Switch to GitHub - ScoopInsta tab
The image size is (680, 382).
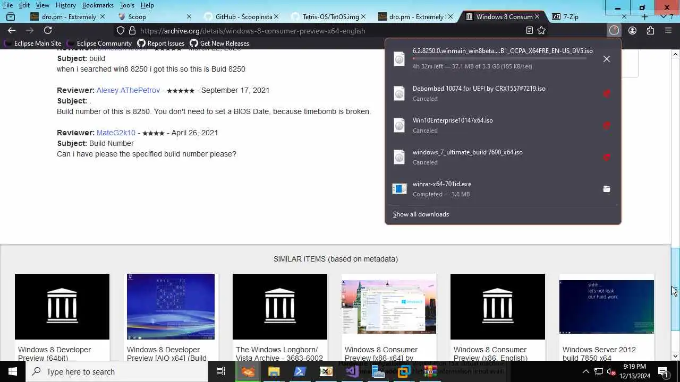(x=241, y=16)
